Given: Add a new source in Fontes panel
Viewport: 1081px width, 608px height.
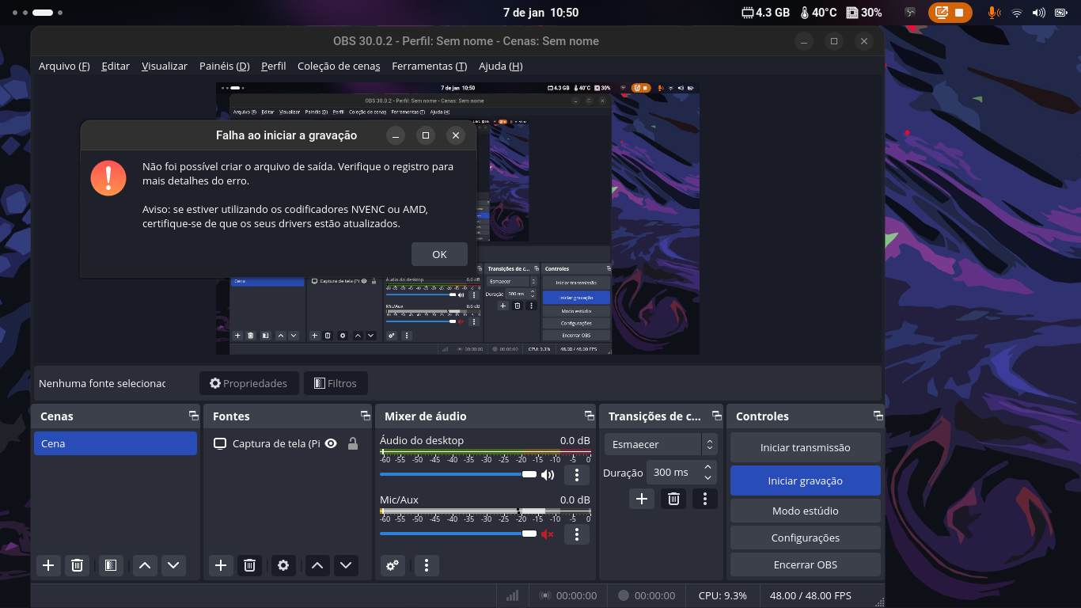Looking at the screenshot, I should pos(221,565).
